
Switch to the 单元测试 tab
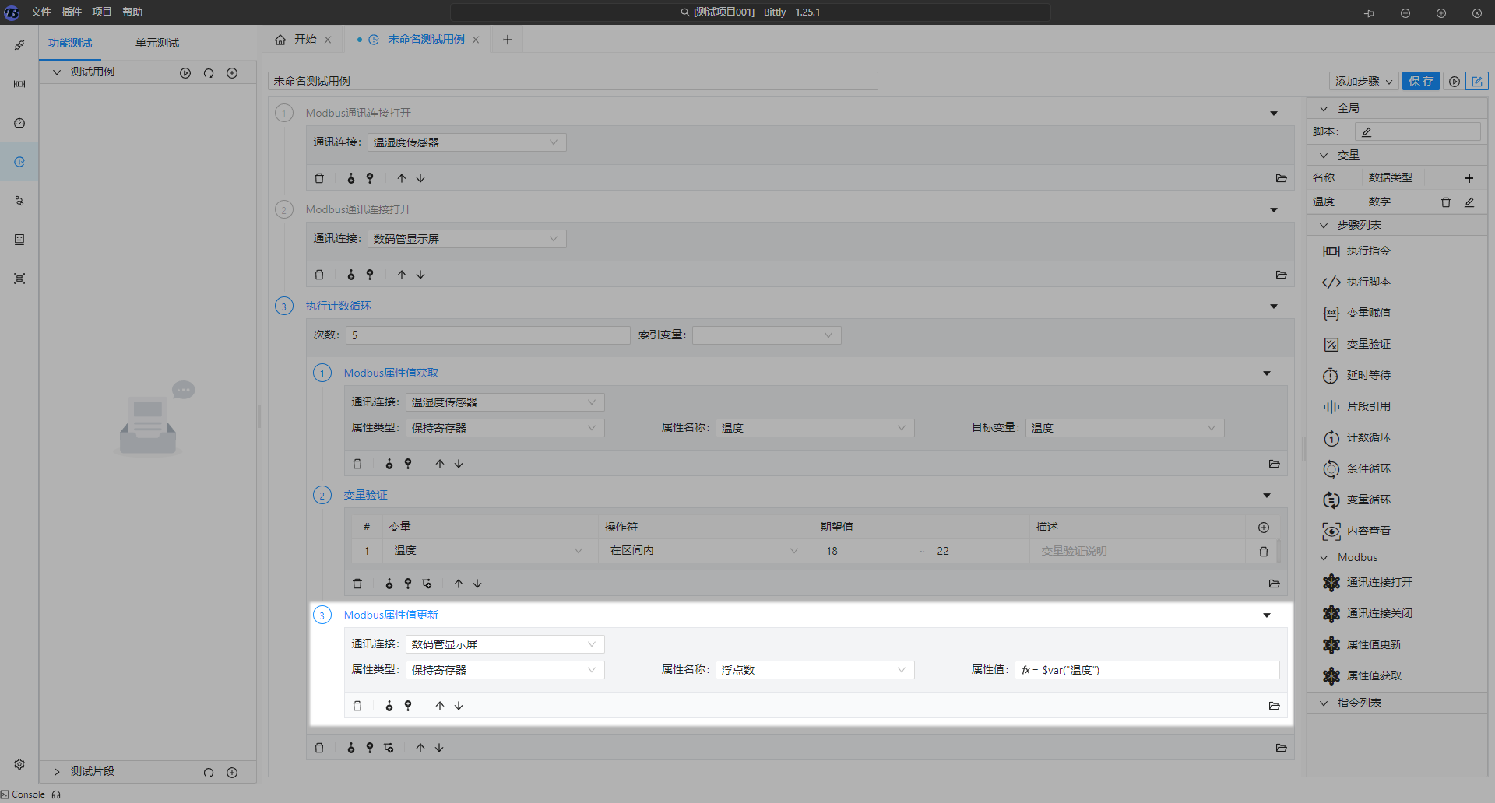[157, 43]
